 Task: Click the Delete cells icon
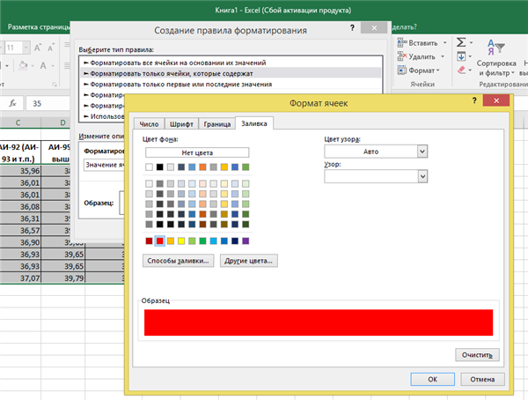402,56
